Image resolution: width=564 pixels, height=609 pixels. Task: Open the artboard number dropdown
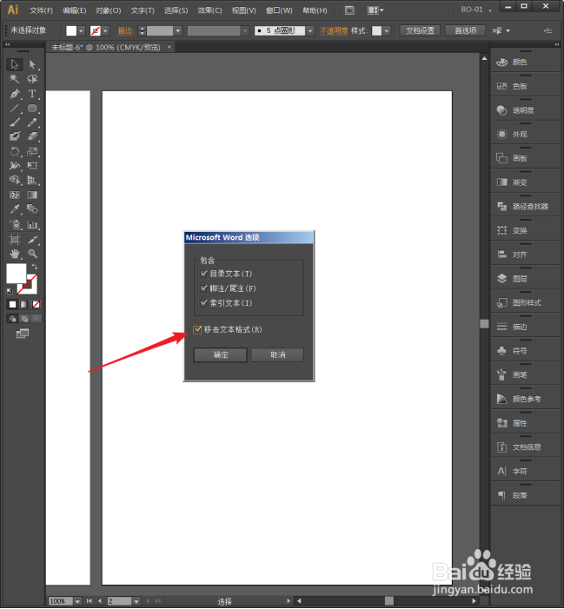tap(136, 601)
